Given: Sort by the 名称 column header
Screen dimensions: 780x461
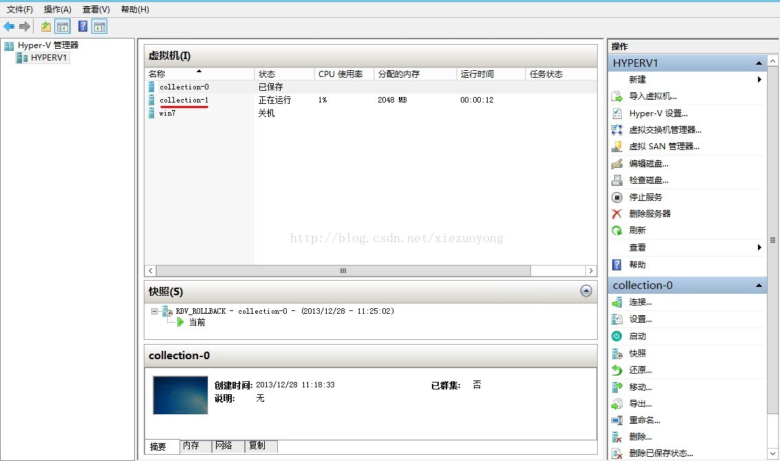Looking at the screenshot, I should click(199, 74).
